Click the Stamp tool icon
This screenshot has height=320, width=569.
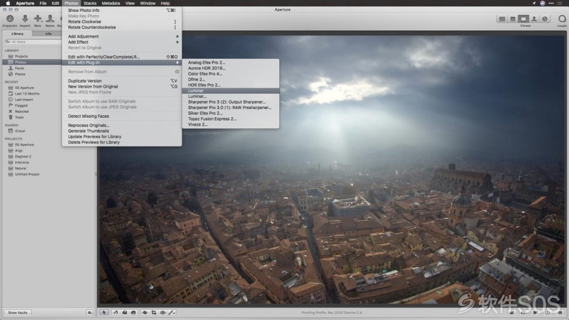click(133, 313)
